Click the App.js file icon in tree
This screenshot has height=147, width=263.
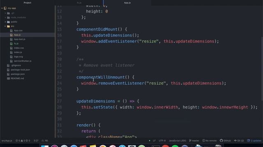tap(11, 35)
